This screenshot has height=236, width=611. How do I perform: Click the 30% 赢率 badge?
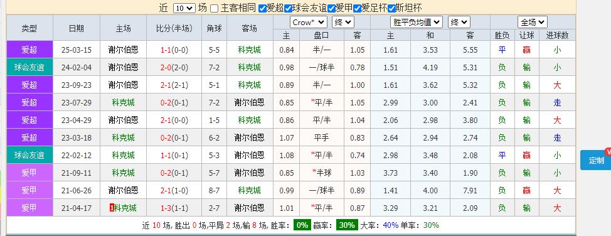[347, 225]
